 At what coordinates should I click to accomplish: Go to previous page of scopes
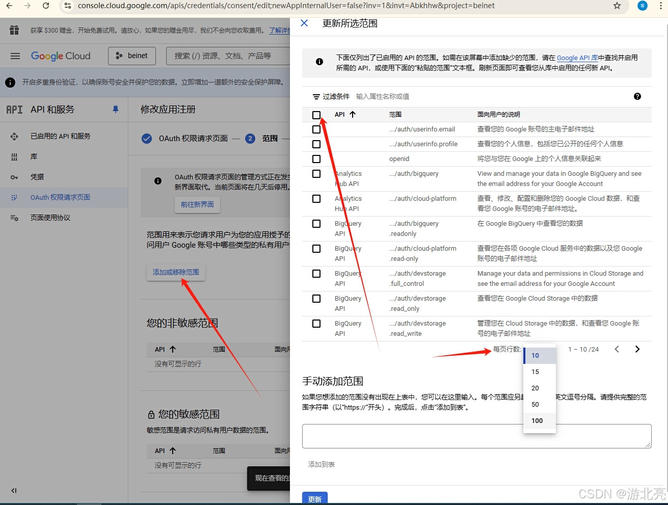[617, 349]
